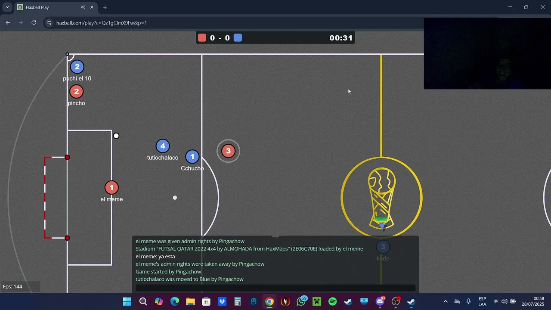Click the chat resize handle above messages
This screenshot has width=551, height=310.
275,236
